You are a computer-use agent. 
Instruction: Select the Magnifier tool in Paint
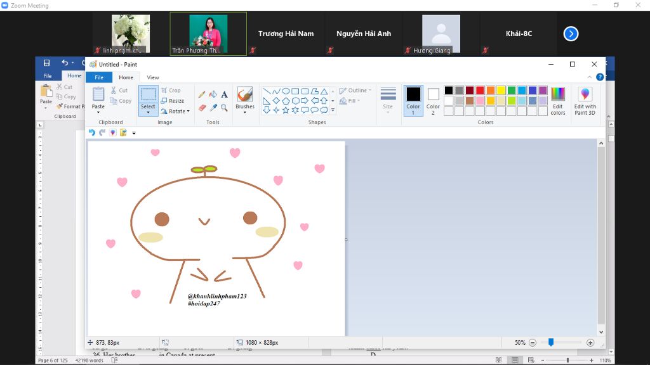(x=224, y=108)
